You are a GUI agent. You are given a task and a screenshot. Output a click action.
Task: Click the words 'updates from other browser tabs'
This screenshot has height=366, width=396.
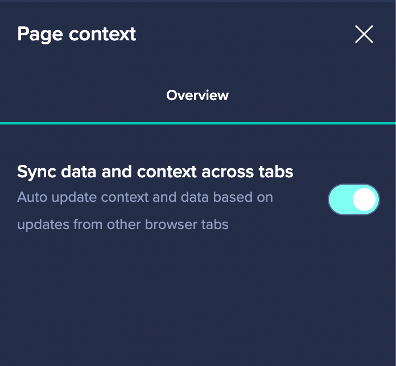(x=123, y=224)
